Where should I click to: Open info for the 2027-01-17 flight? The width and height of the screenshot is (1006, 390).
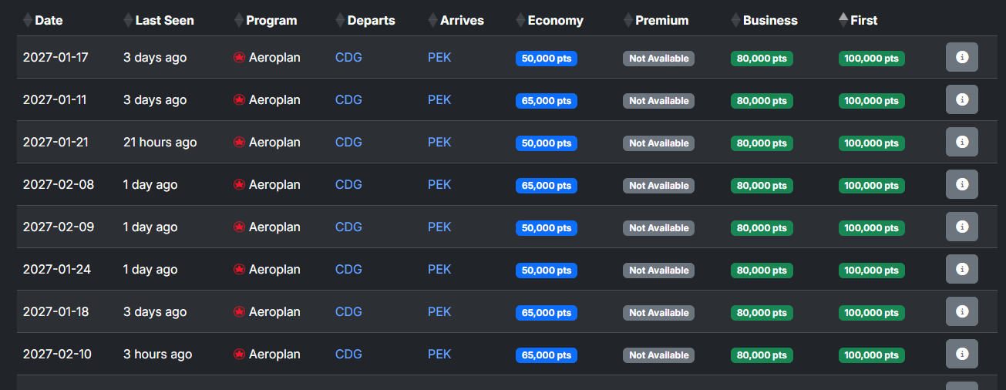coord(961,58)
